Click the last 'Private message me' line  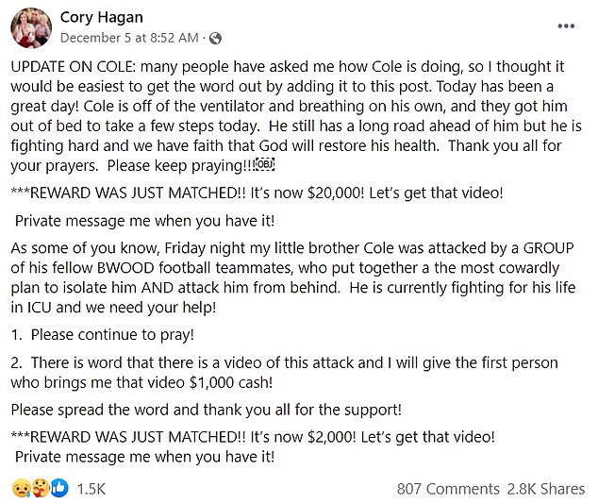pyautogui.click(x=145, y=456)
